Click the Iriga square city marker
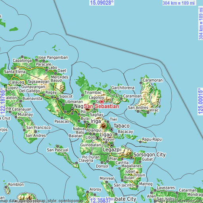Viewport: 203px width, 203px height. [x=89, y=124]
